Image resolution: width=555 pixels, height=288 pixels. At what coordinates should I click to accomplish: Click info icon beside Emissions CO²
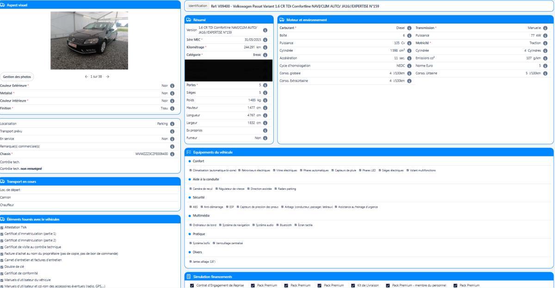545,58
